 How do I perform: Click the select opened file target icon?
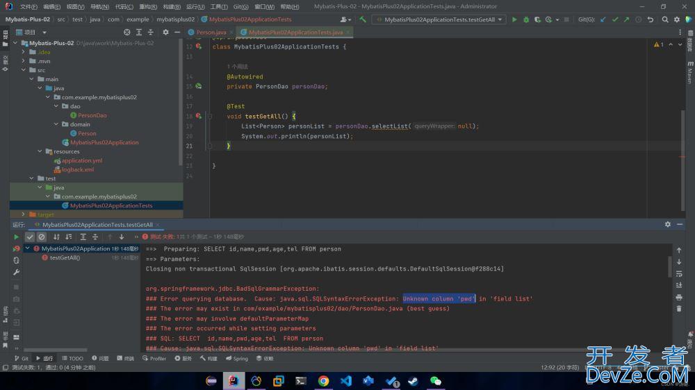[126, 33]
